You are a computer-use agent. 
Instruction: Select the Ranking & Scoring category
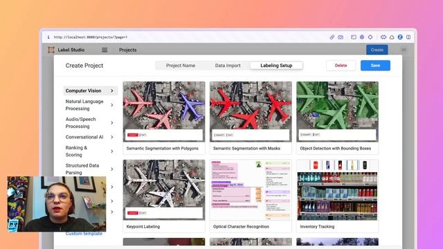pos(91,151)
